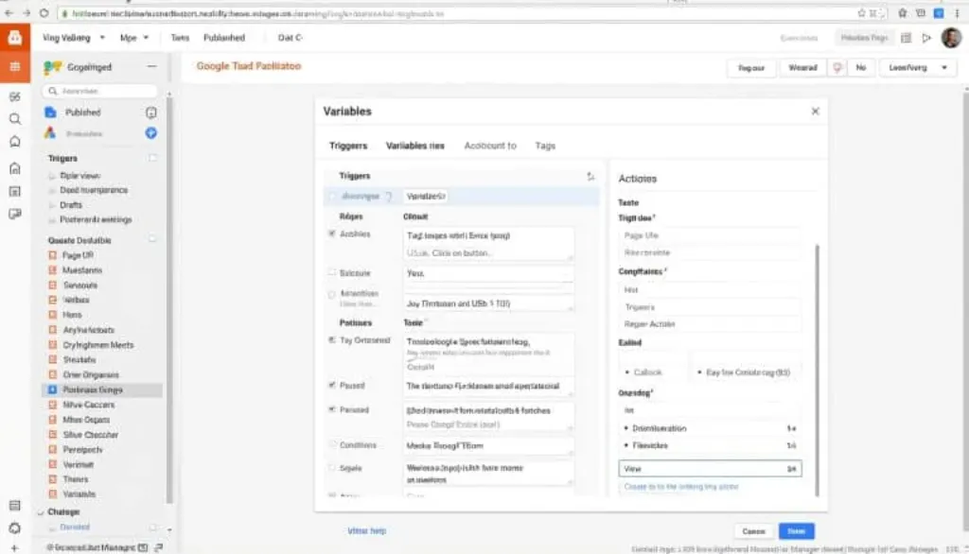This screenshot has height=554, width=969.
Task: Open the View help link
Action: pyautogui.click(x=366, y=530)
